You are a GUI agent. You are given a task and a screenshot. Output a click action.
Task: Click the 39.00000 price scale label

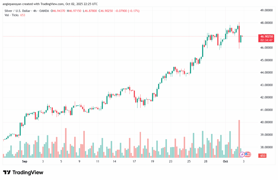pos(266,135)
